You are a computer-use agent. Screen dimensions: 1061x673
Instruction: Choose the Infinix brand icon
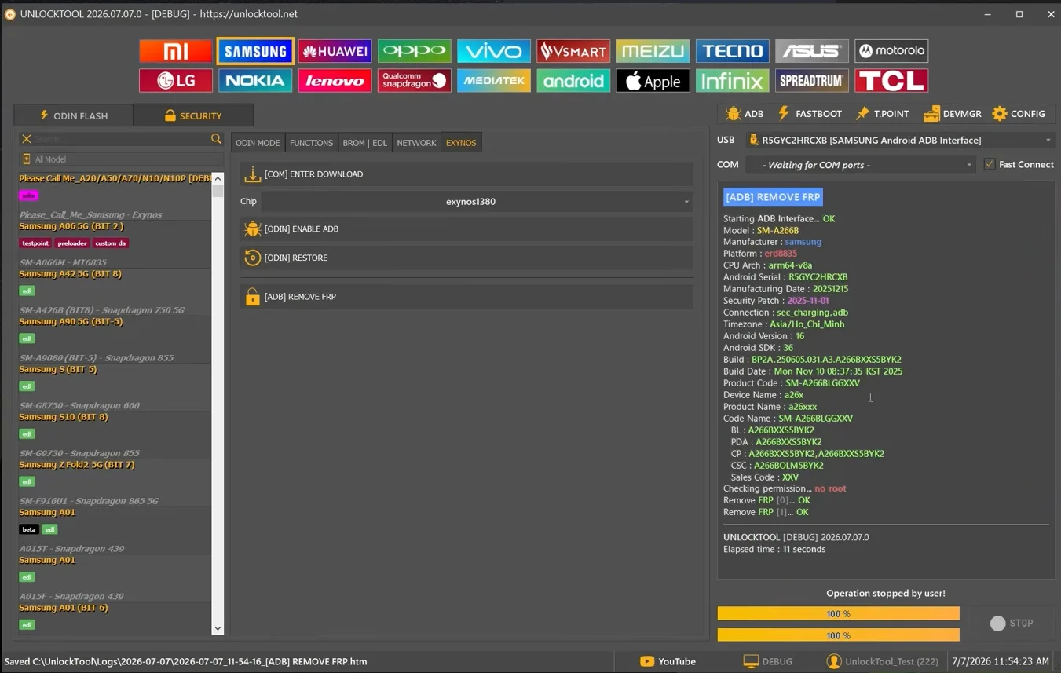pos(732,80)
